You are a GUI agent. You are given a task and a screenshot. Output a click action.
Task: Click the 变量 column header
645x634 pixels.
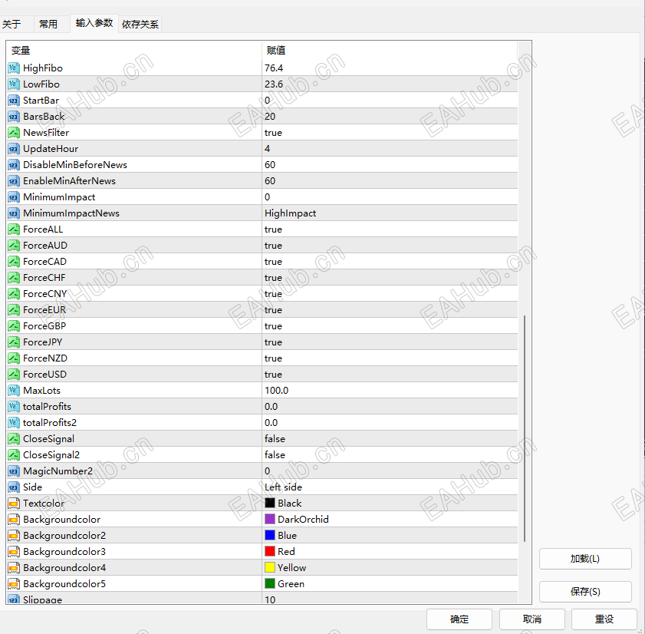134,50
